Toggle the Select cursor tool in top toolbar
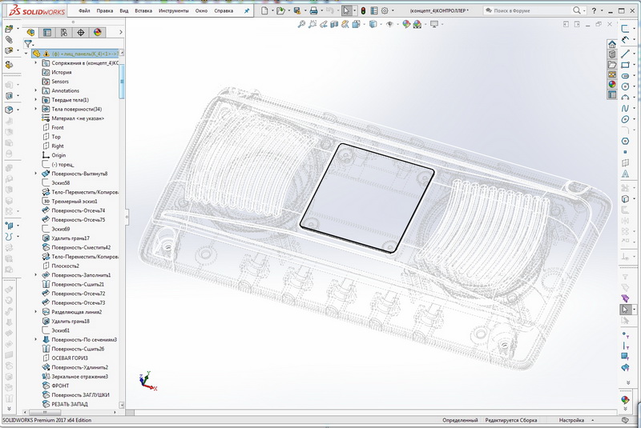Viewport: 641px width, 428px height. coord(346,10)
